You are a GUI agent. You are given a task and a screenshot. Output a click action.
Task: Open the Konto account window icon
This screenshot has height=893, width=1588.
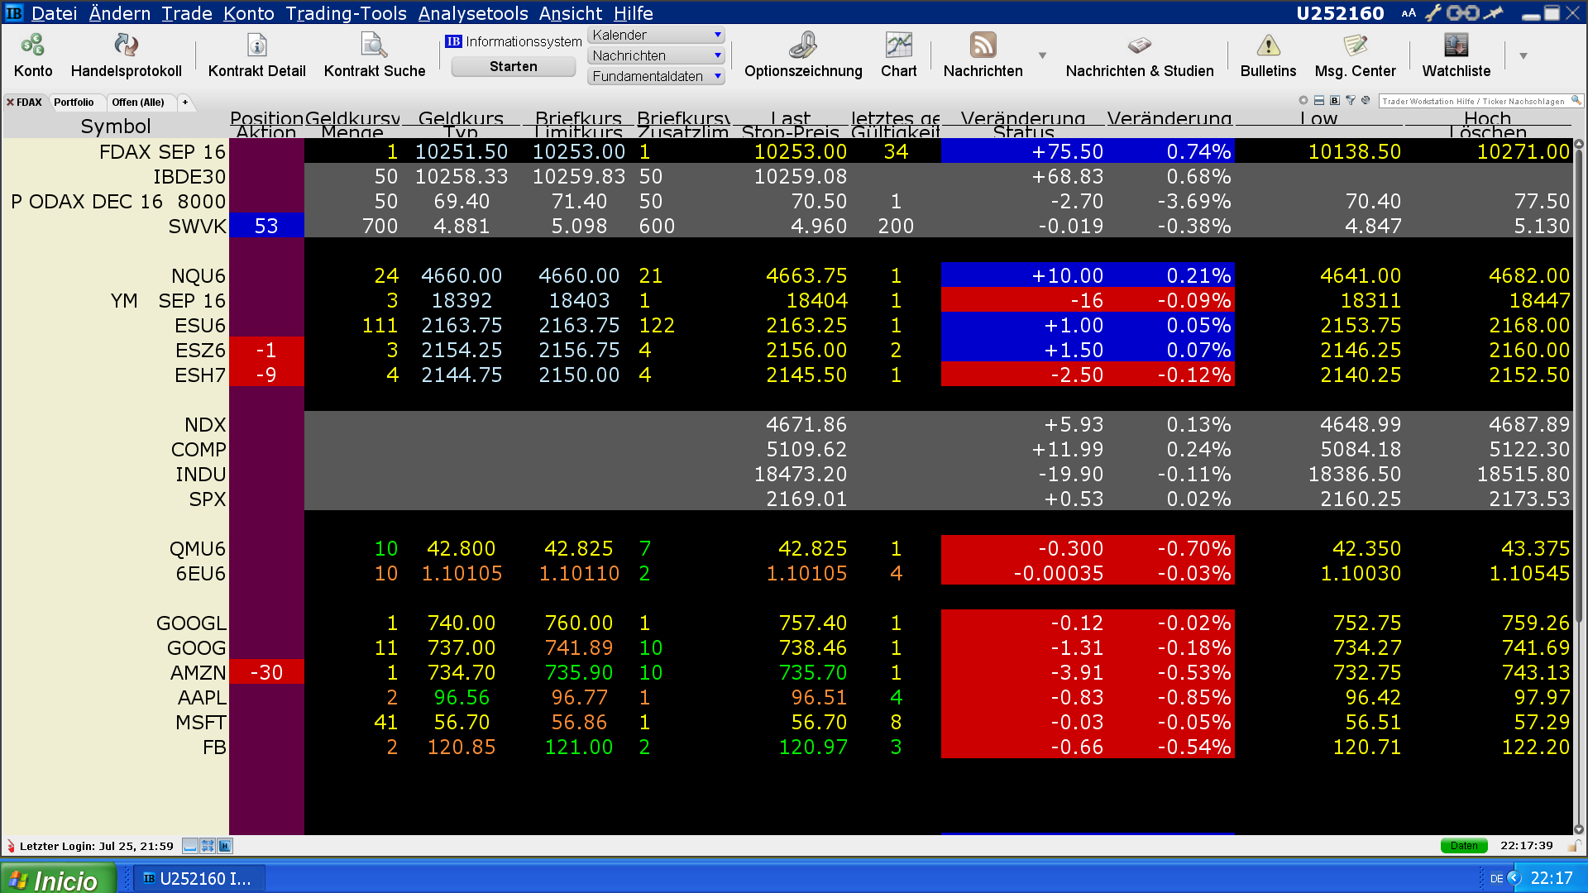(33, 45)
